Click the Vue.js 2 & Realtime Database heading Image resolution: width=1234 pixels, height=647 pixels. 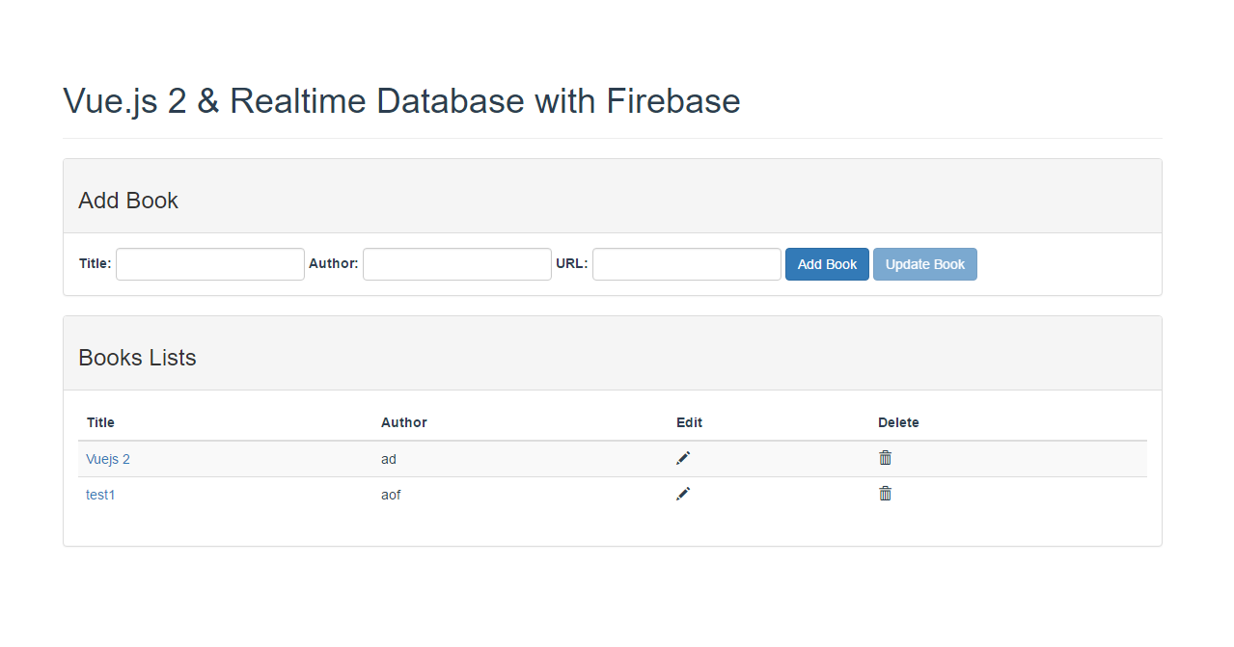[401, 101]
